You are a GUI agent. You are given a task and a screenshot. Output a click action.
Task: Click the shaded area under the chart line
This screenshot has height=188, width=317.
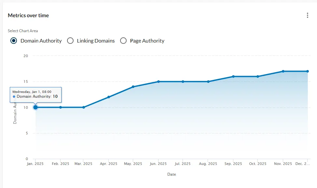point(163,123)
